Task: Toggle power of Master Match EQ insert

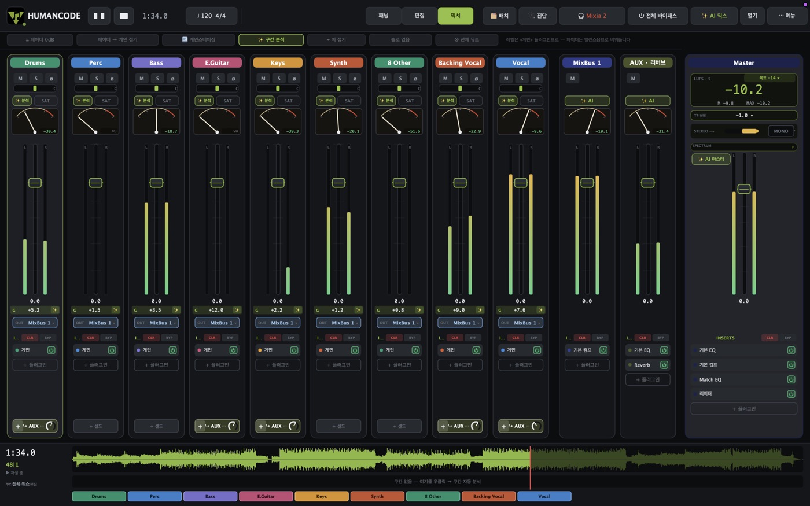Action: coord(791,379)
